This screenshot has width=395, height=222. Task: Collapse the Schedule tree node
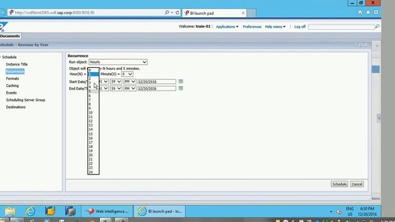pyautogui.click(x=1, y=57)
